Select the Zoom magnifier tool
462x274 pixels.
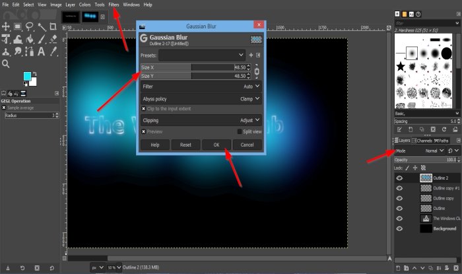[5, 63]
